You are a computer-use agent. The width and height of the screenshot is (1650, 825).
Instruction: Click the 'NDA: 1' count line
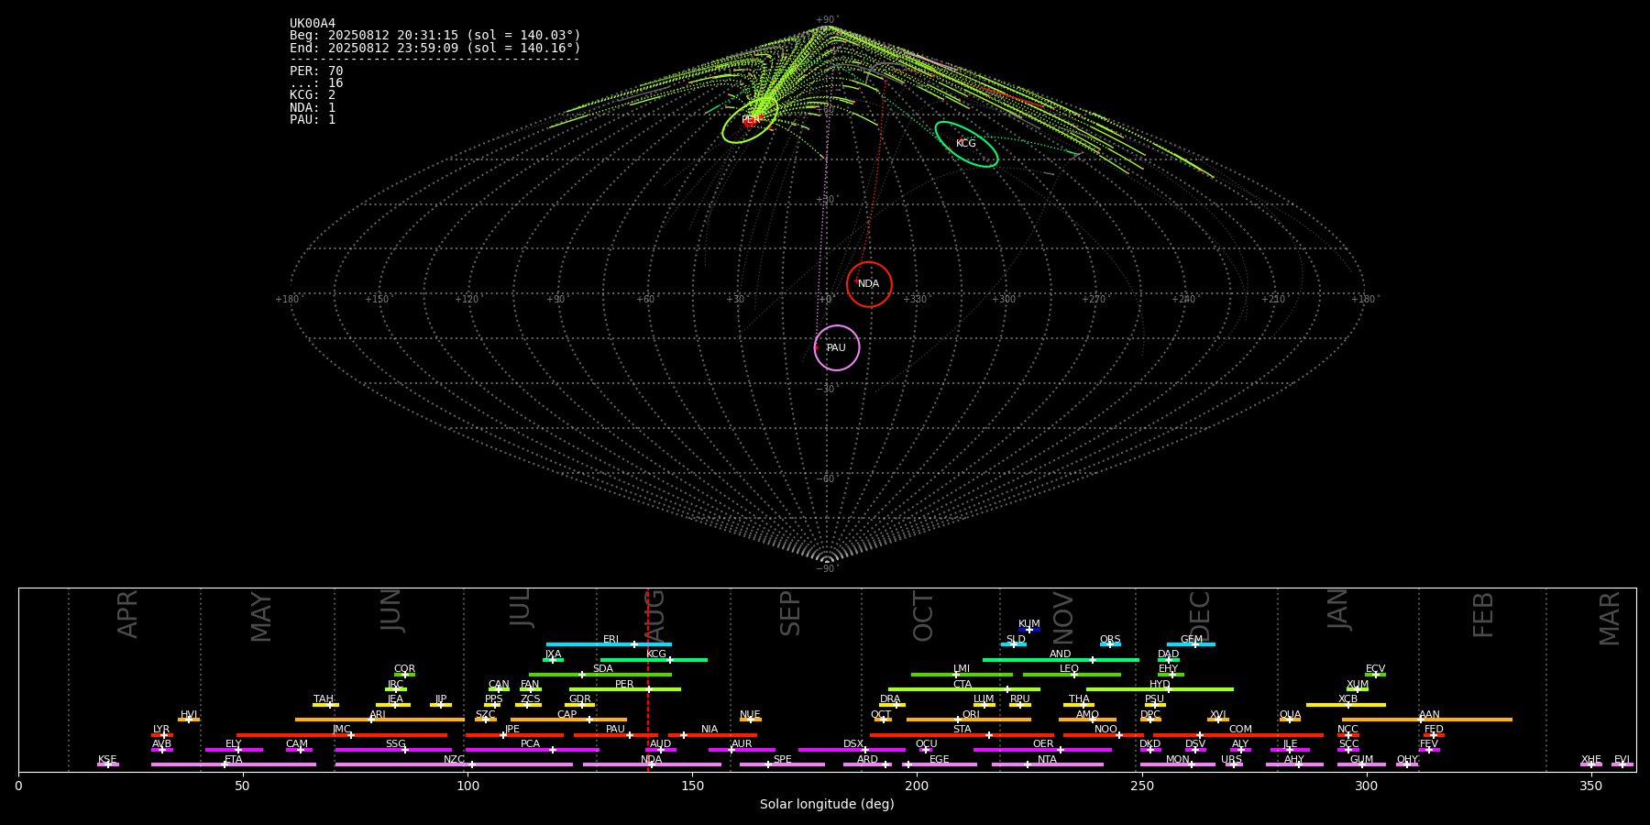313,107
